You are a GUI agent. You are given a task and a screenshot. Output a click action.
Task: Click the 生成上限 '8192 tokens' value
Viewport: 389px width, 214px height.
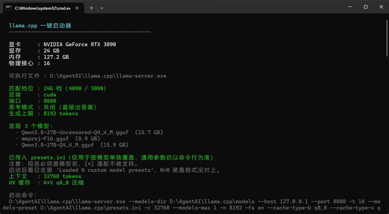click(x=61, y=114)
